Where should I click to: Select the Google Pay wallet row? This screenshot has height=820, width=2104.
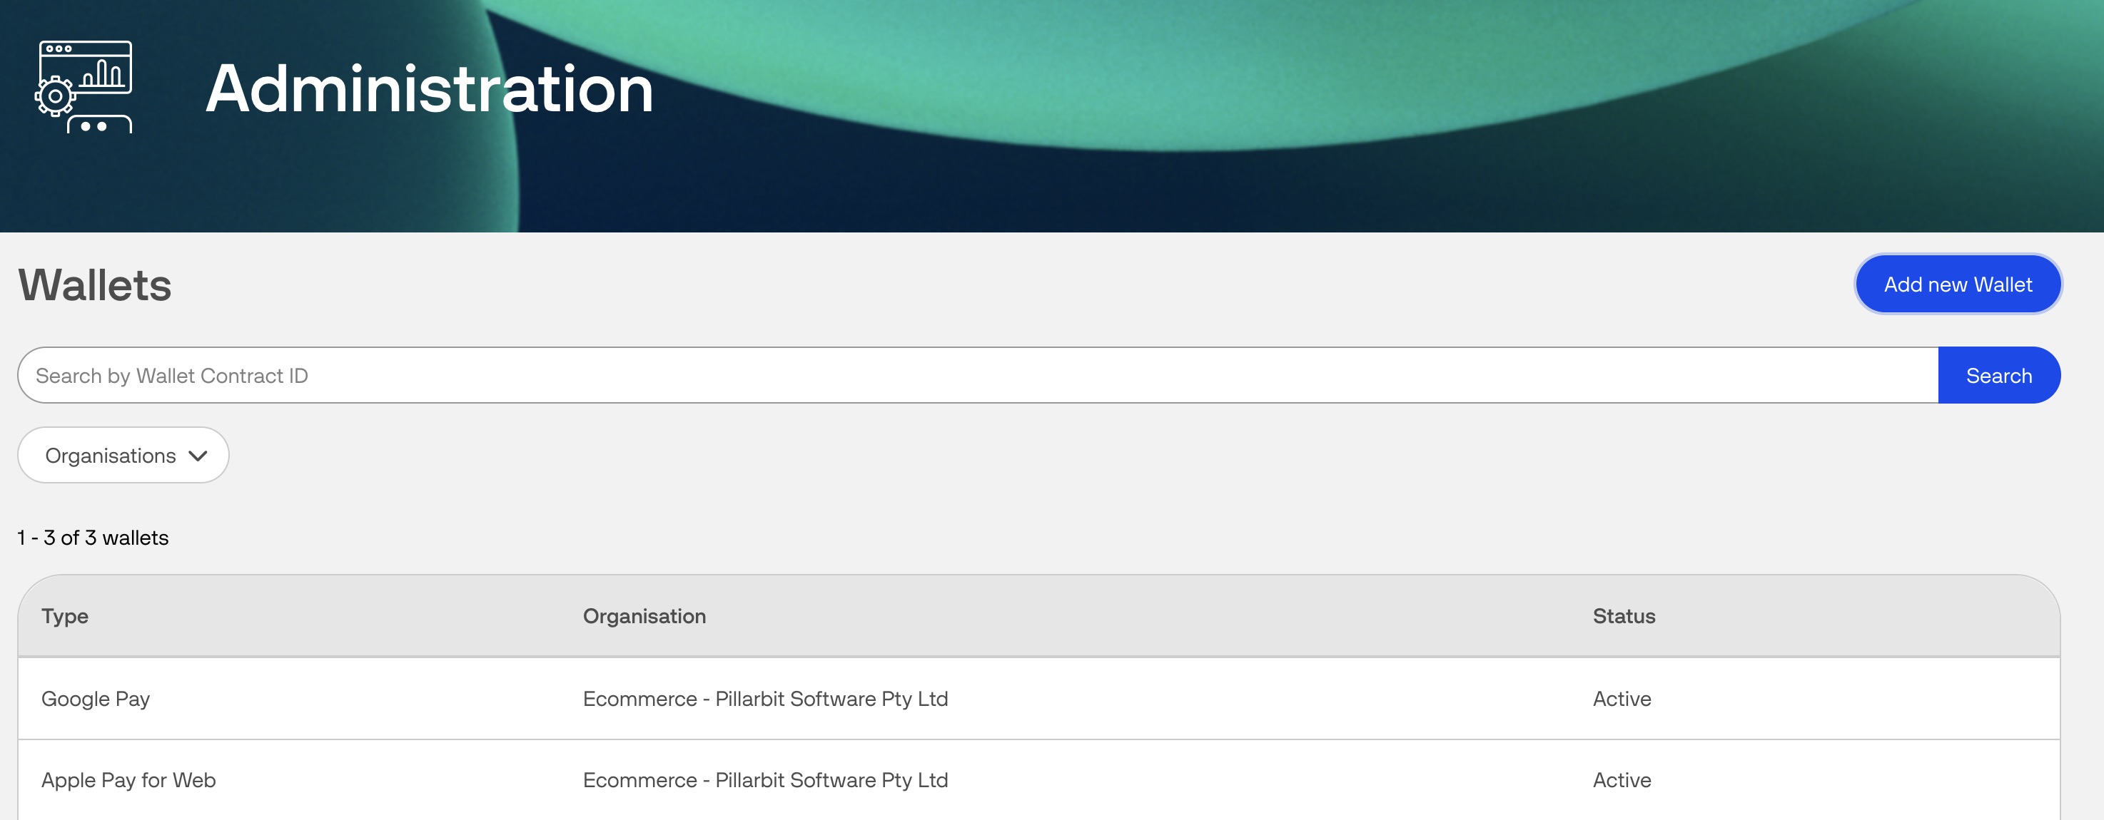click(x=1039, y=699)
